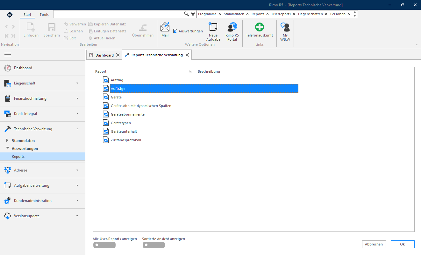Image resolution: width=421 pixels, height=255 pixels.
Task: Click in the search input field
Action: pos(118,14)
